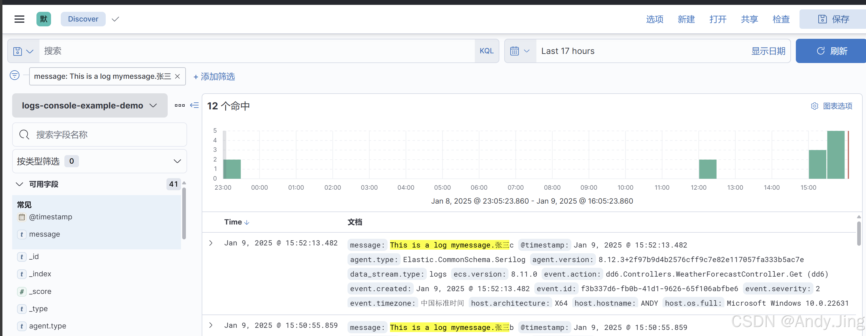
Task: Open field list options via the three-dots icon
Action: [x=180, y=105]
